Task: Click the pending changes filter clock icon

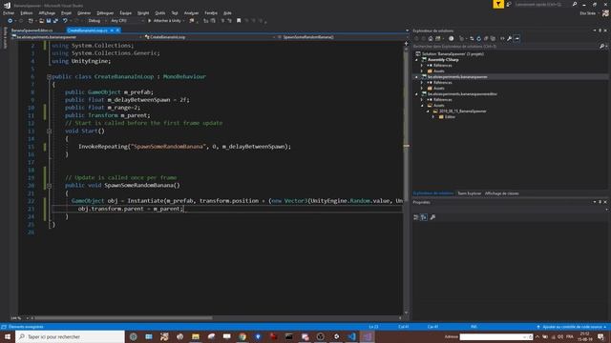Action: pos(451,38)
